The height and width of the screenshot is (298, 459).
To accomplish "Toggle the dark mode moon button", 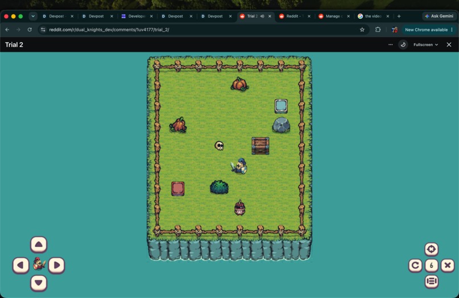I will point(403,45).
